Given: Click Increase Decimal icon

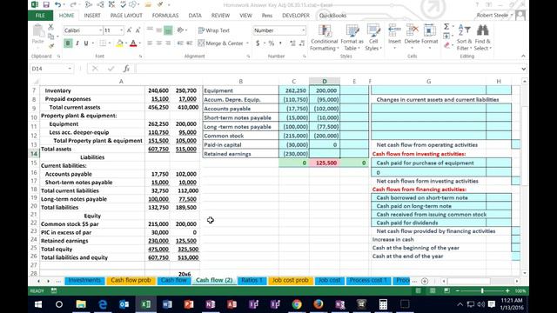Looking at the screenshot, I should tap(292, 43).
